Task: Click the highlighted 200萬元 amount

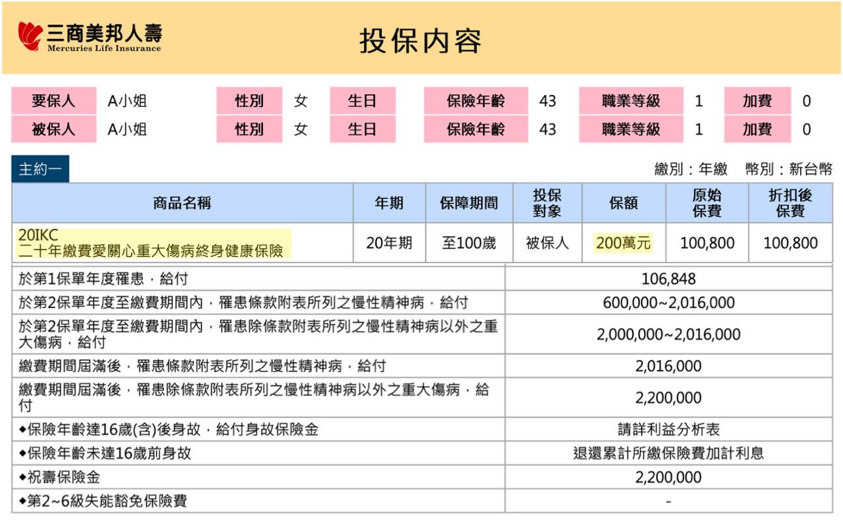Action: pyautogui.click(x=623, y=243)
